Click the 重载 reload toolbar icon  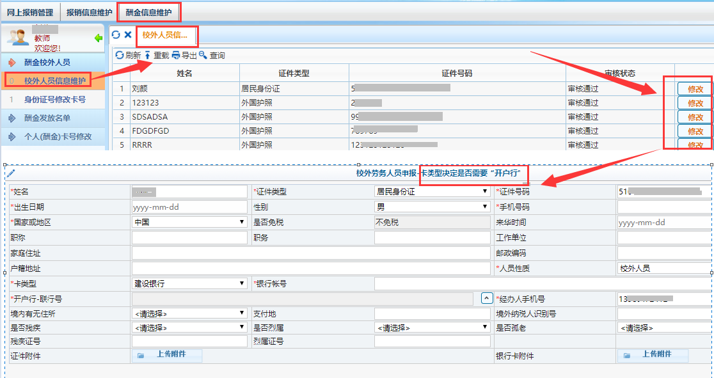tap(147, 56)
